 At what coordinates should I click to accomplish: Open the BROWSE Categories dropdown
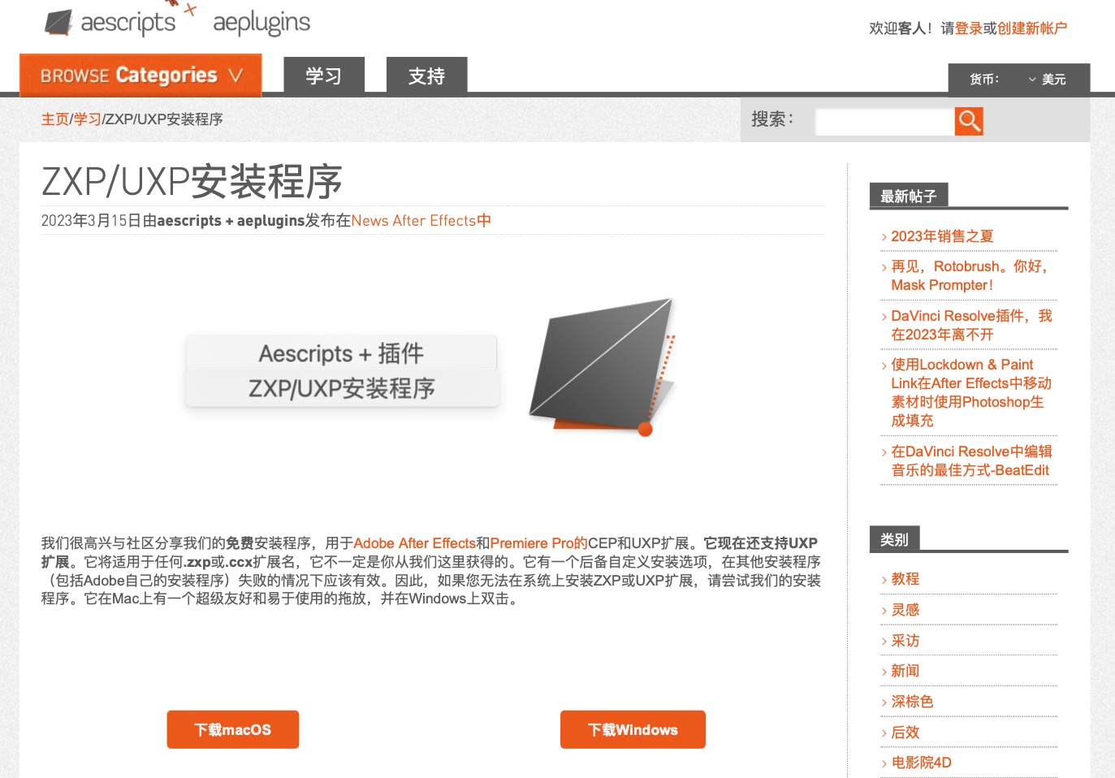(140, 76)
